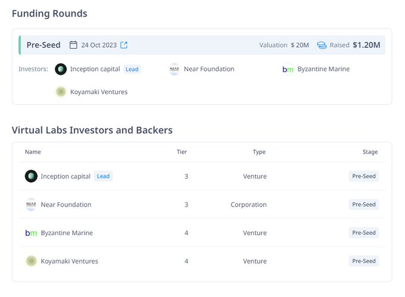Click the Funding Rounds heading
Screen dimensions: 405x297
(49, 14)
